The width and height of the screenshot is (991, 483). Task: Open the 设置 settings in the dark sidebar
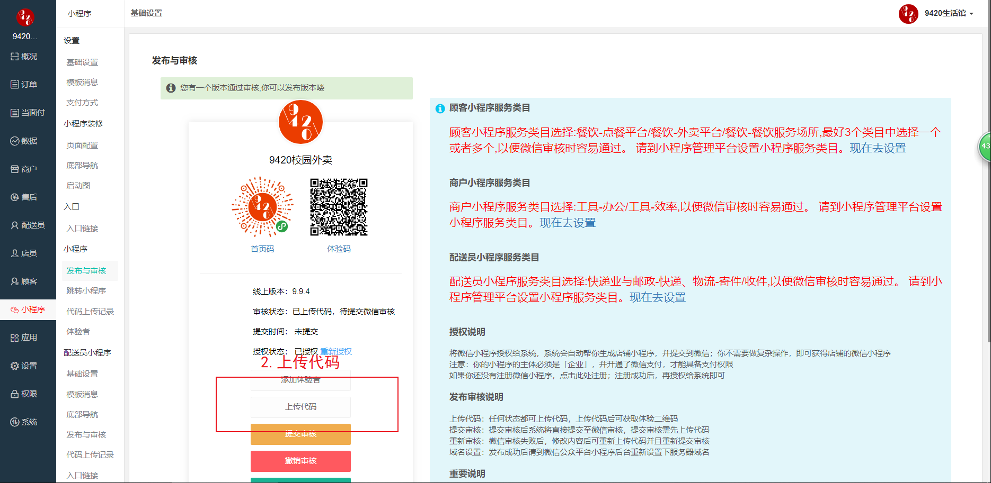coord(24,366)
